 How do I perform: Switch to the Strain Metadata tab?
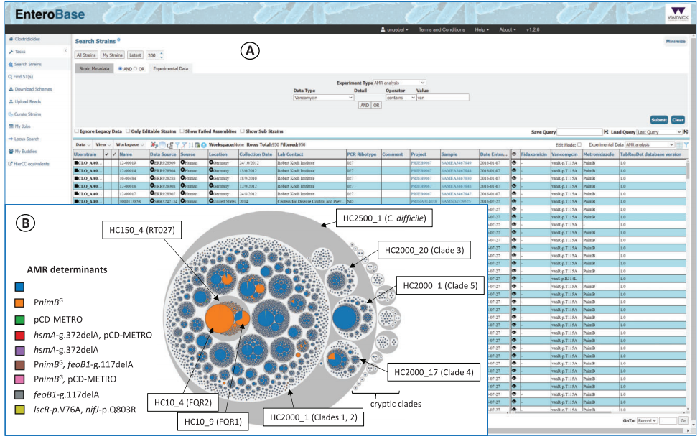coord(94,69)
